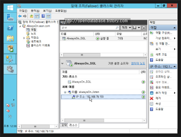Viewport: 181px width, 137px height.
Task: Click the up one level toolbar icon
Action: 31,16
